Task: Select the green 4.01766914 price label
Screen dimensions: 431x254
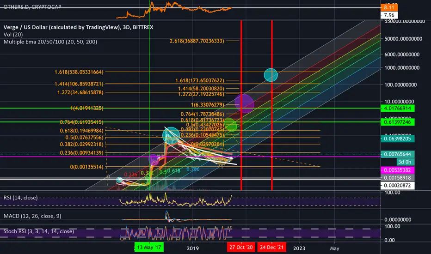Action: (397, 108)
